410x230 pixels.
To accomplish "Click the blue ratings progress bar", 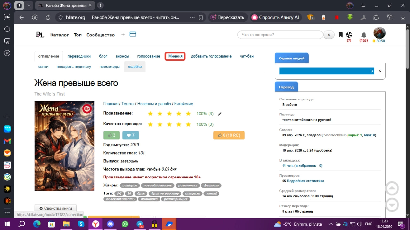I will click(x=327, y=71).
